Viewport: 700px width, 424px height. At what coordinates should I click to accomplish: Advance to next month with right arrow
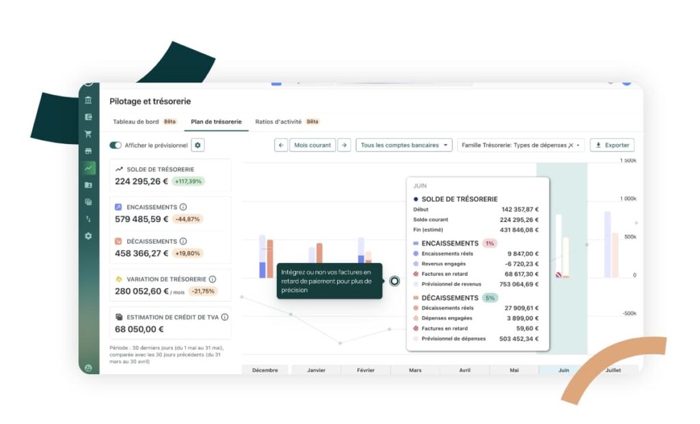click(x=344, y=145)
